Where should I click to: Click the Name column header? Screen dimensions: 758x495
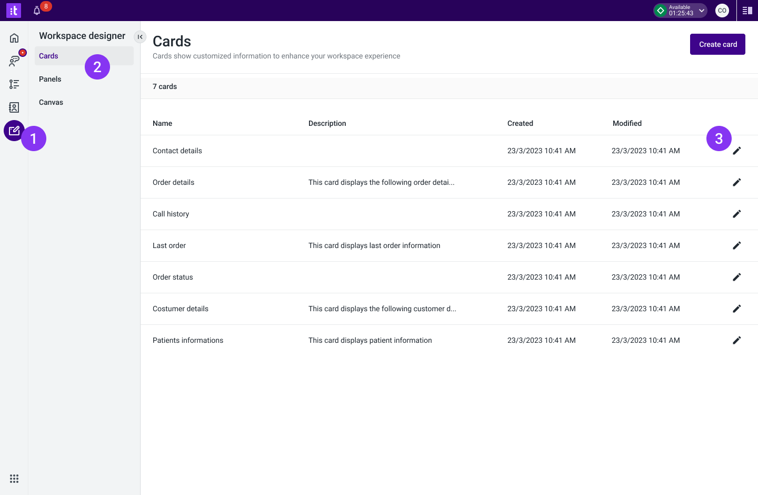162,123
